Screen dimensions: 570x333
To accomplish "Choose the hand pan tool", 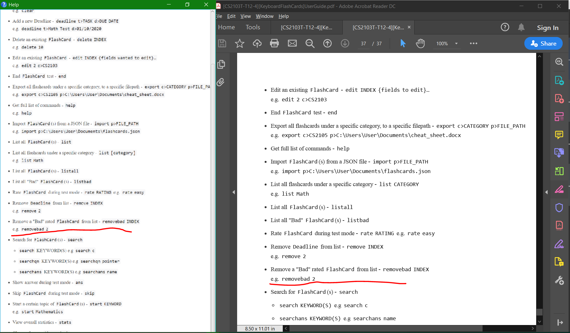I will point(420,43).
